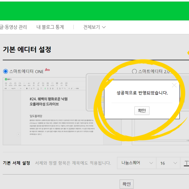Click the 기본 서체 설정 label
Viewport: 189px width, 189px height.
[16, 163]
